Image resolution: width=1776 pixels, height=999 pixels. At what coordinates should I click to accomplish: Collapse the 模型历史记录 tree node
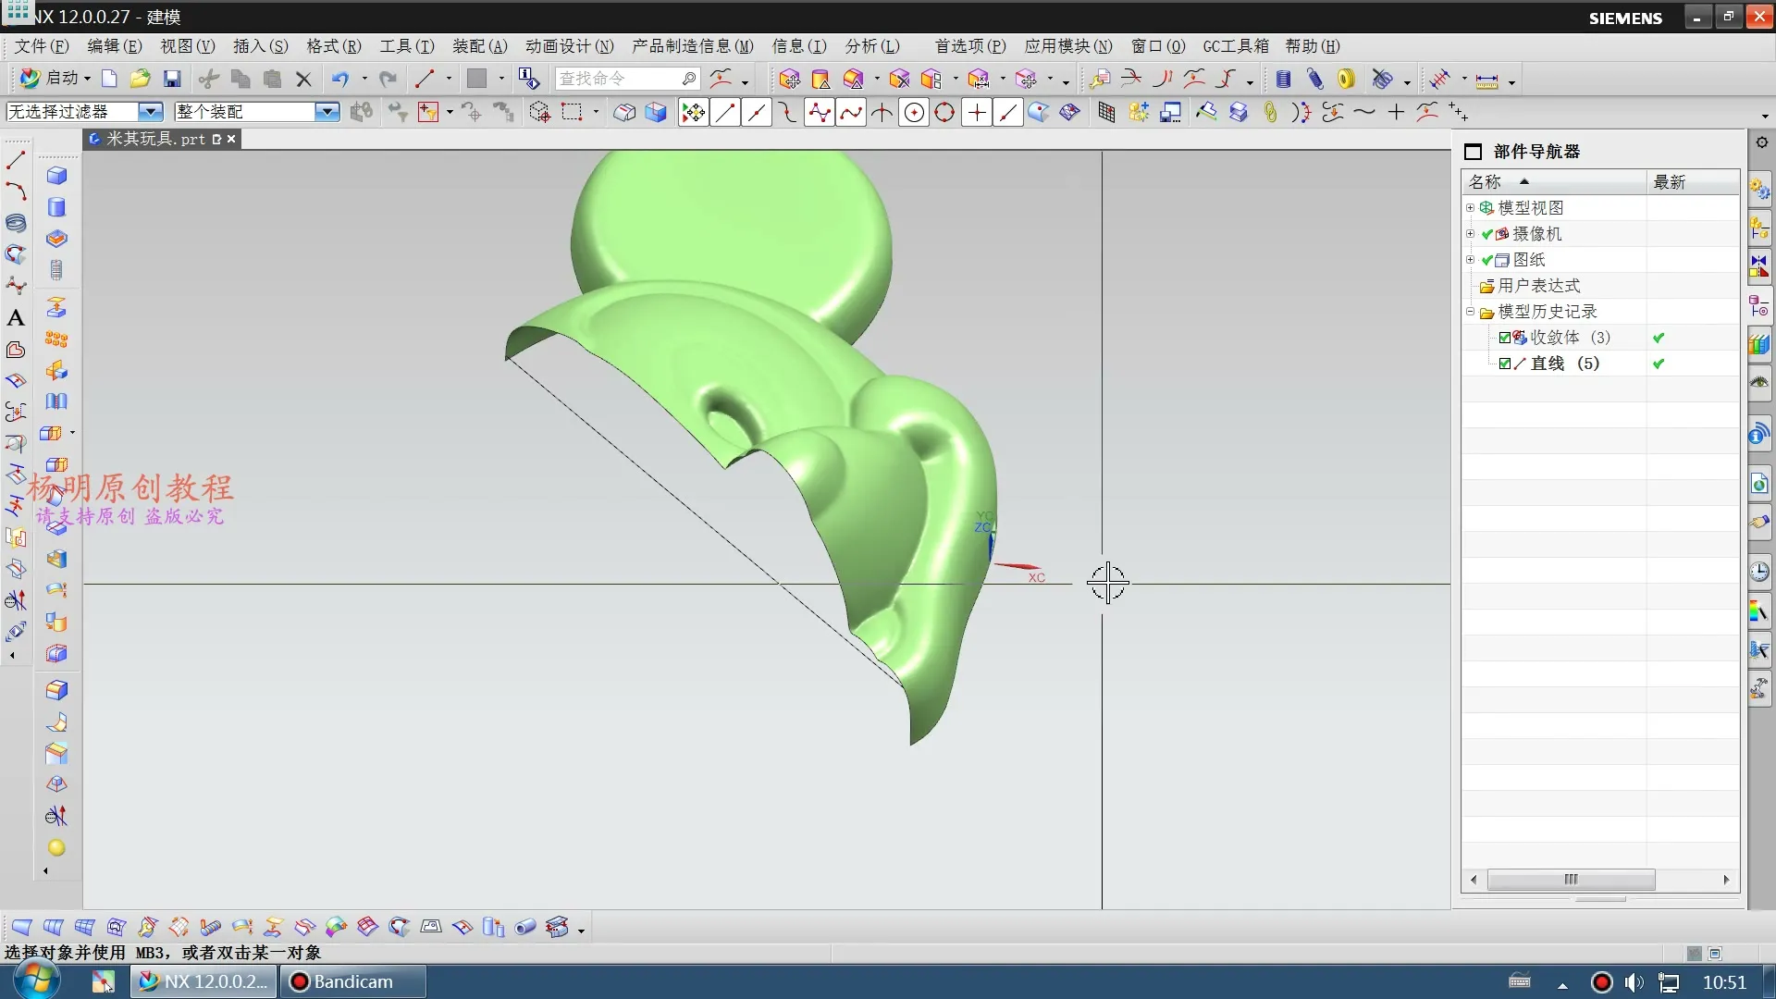(1470, 312)
